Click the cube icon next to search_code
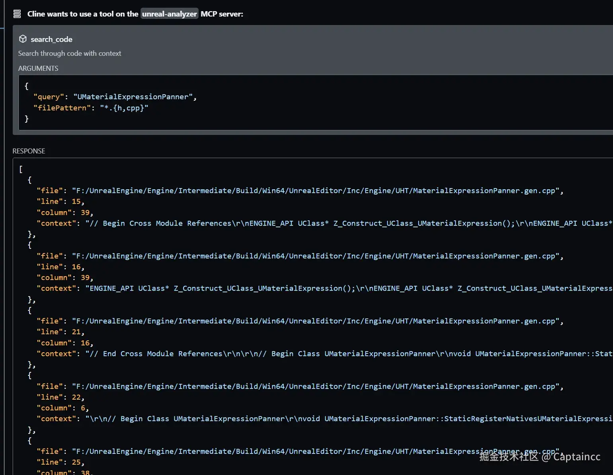The height and width of the screenshot is (475, 613). click(23, 39)
